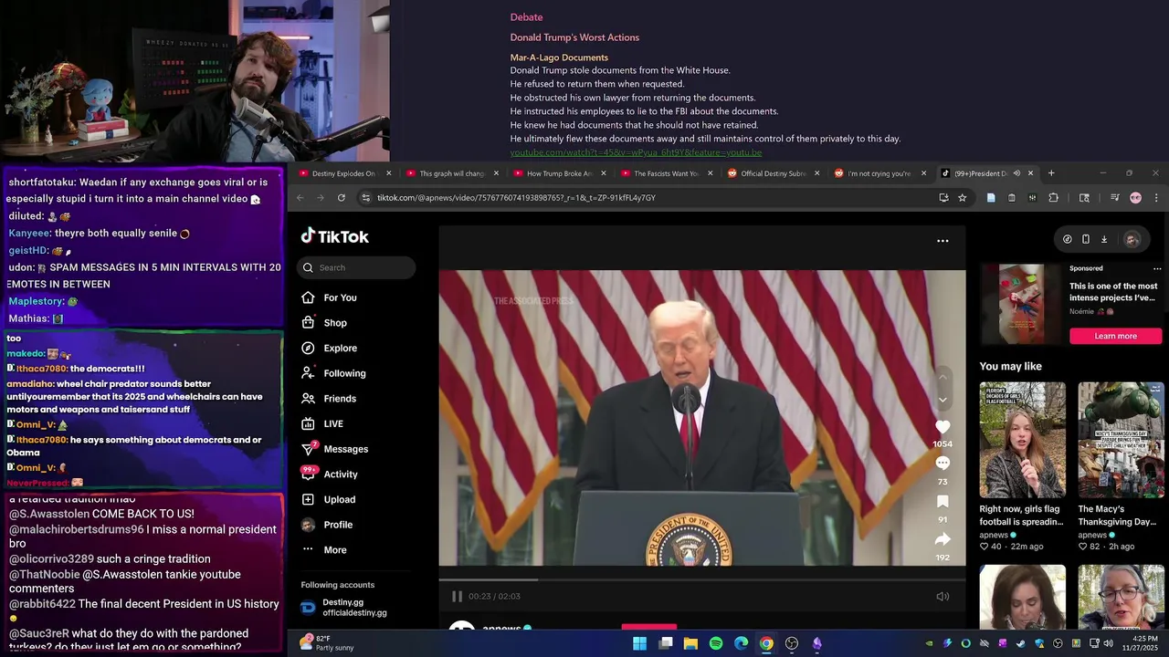Switch to the This graph will change tab
The height and width of the screenshot is (657, 1169).
[x=451, y=173]
